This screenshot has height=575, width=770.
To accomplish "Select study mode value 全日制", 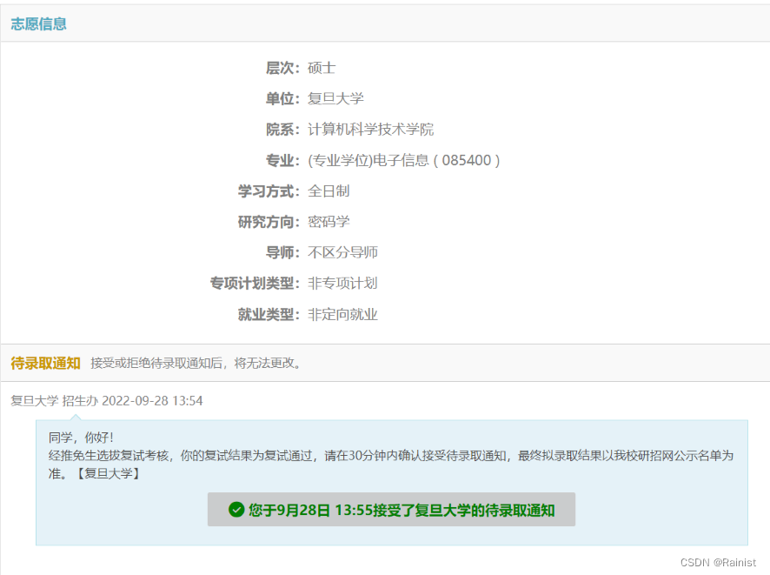I will (329, 191).
